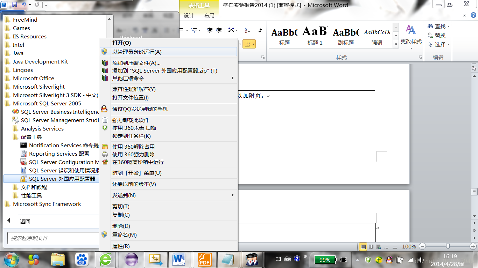Click the zoom in plus button

click(473, 246)
